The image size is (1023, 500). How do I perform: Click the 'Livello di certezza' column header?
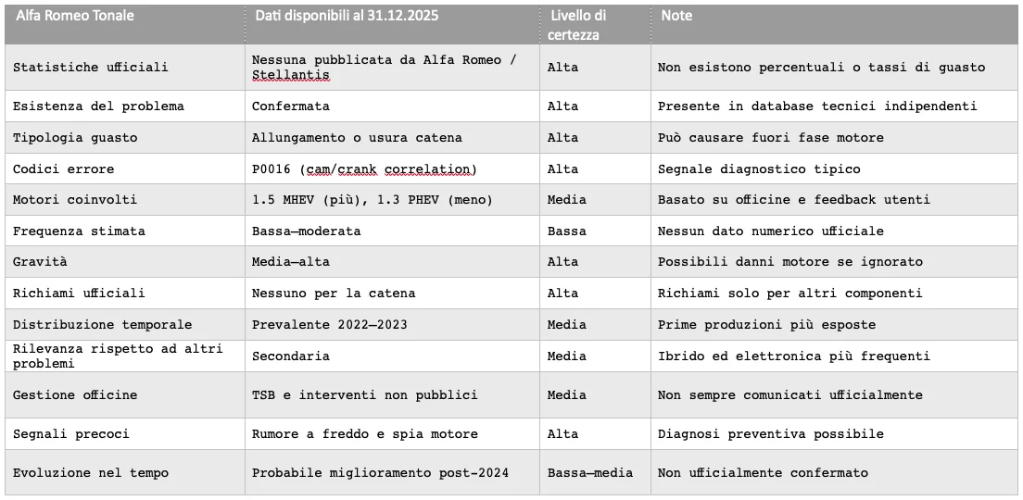[x=595, y=25]
